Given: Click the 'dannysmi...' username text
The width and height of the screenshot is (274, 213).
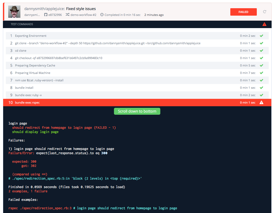Looking at the screenshot, I should [32, 15].
